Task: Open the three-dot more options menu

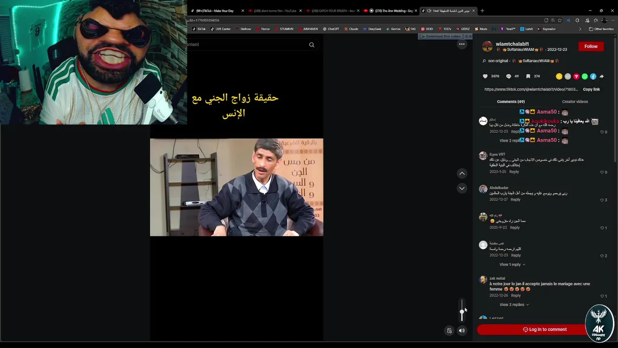Action: (x=462, y=44)
